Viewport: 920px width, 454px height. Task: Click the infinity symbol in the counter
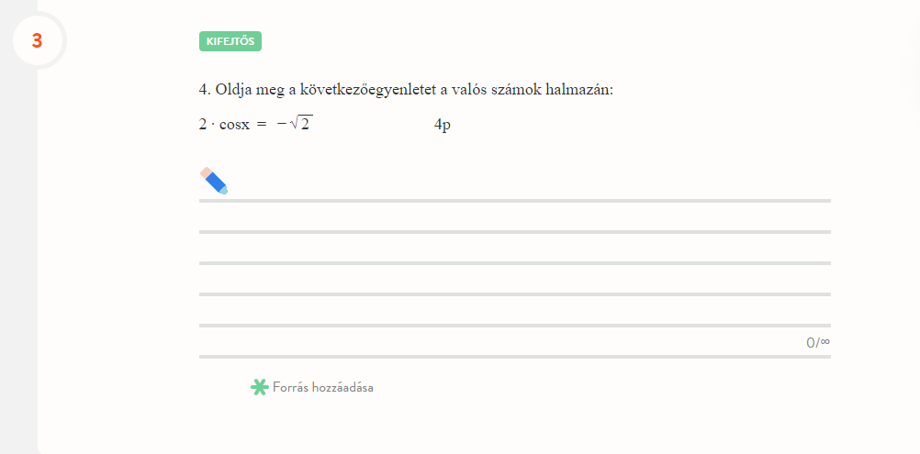coord(825,342)
